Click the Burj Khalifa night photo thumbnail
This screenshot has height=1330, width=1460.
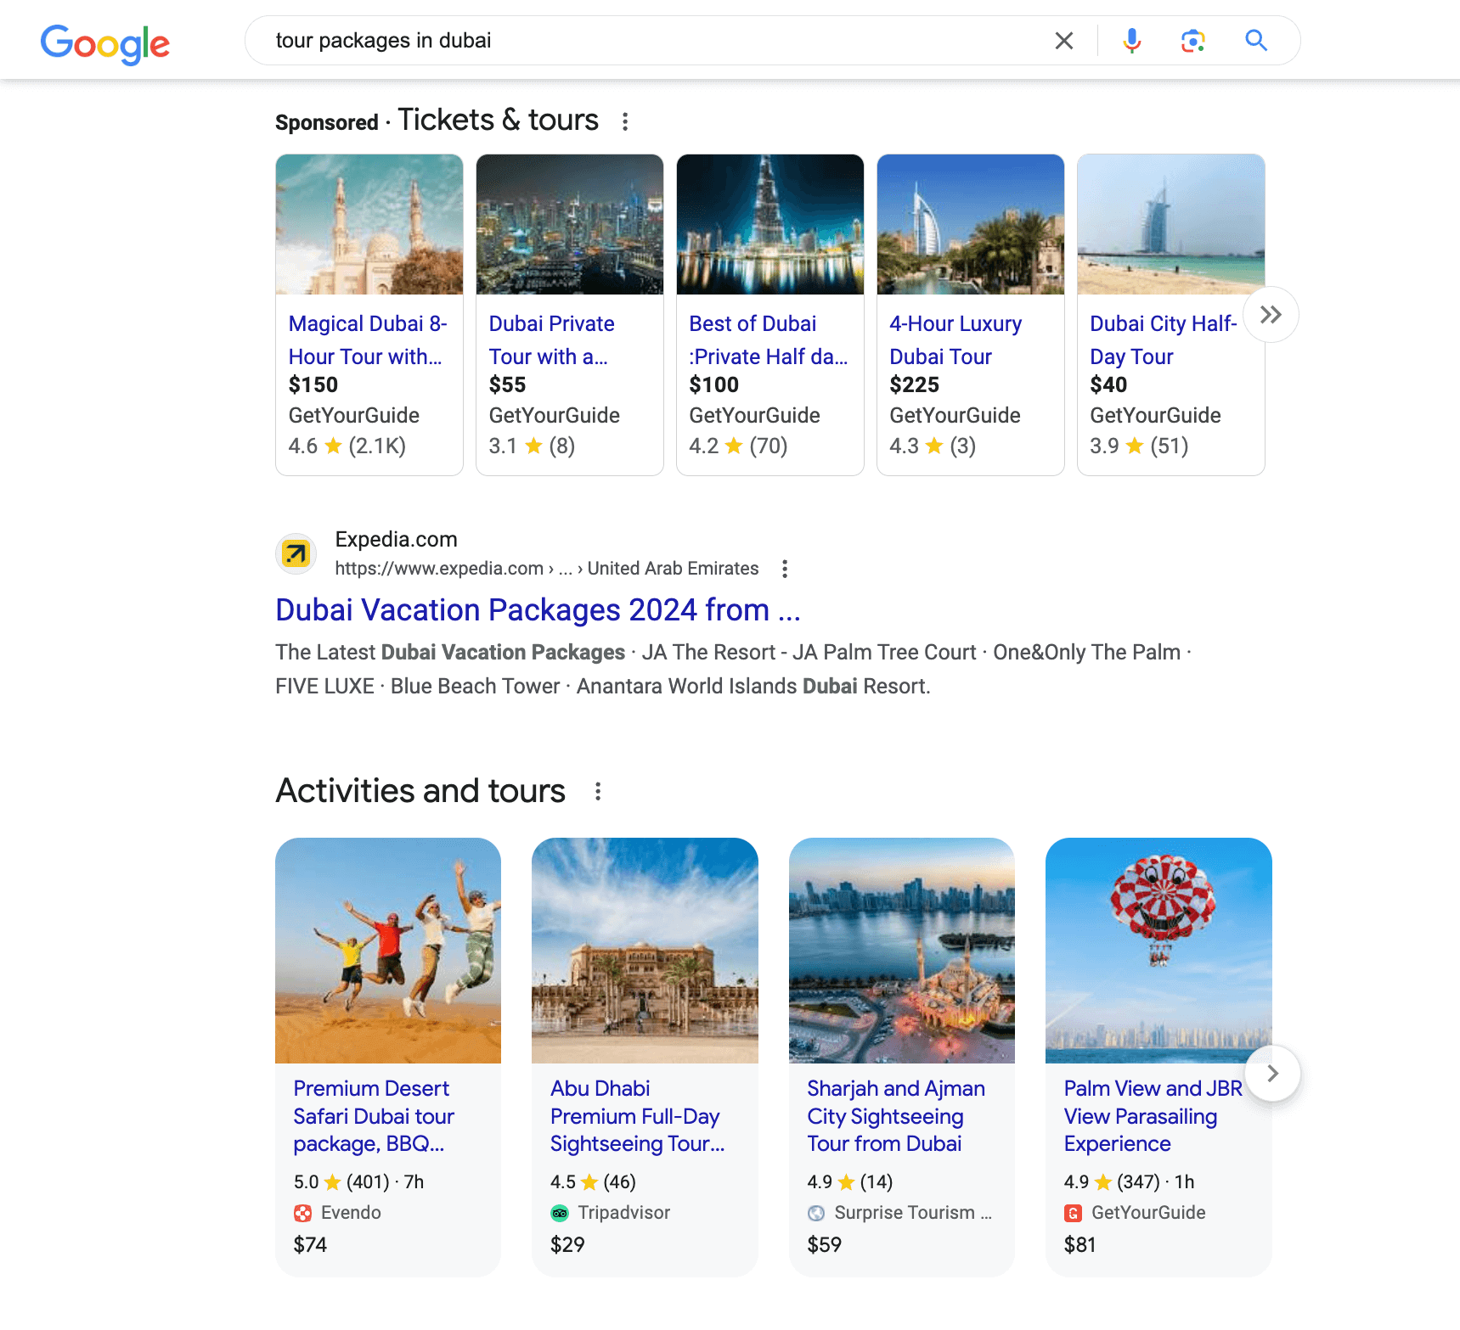tap(769, 224)
